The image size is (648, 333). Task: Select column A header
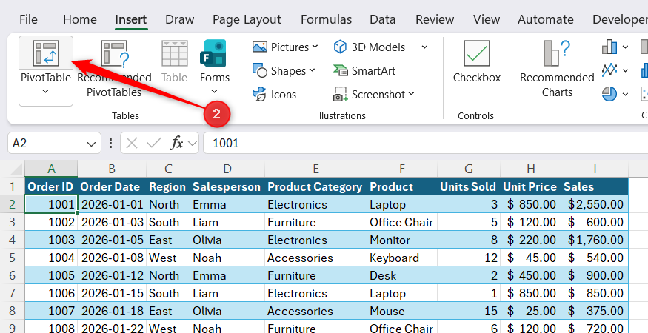pos(51,169)
